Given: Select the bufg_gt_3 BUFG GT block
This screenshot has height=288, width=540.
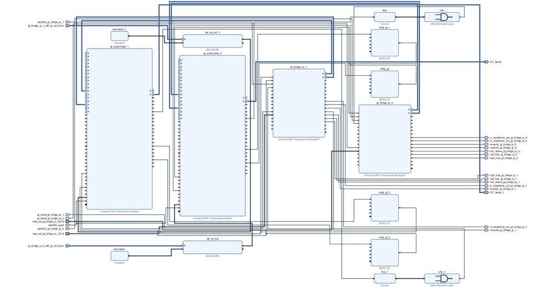Looking at the screenshot, I should pos(385,208).
